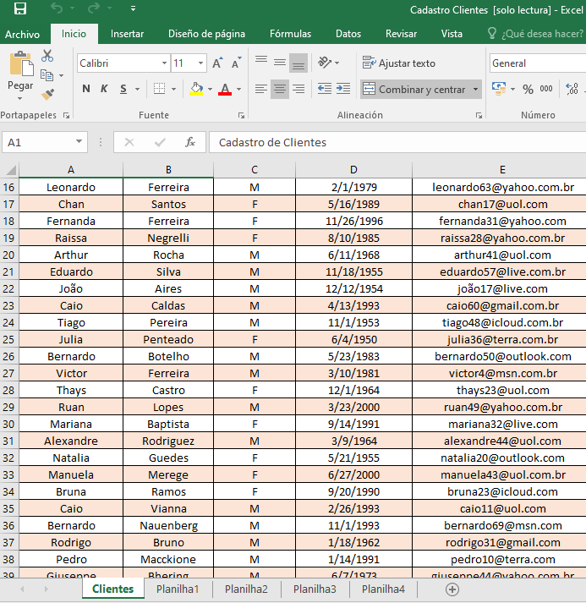This screenshot has width=586, height=603.
Task: Toggle Underline (S) formatting
Action: click(x=123, y=89)
